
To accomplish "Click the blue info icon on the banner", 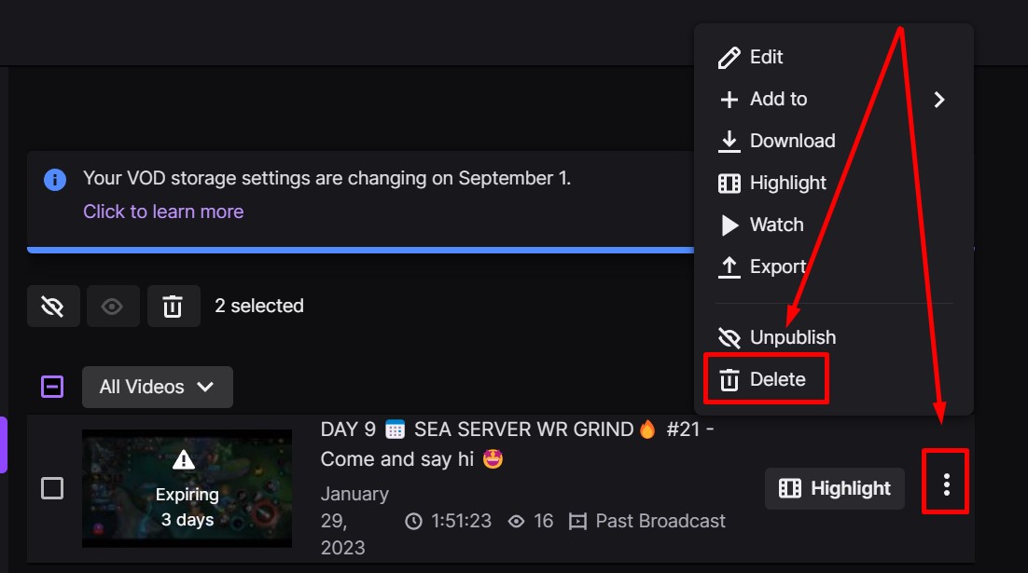I will pyautogui.click(x=55, y=178).
